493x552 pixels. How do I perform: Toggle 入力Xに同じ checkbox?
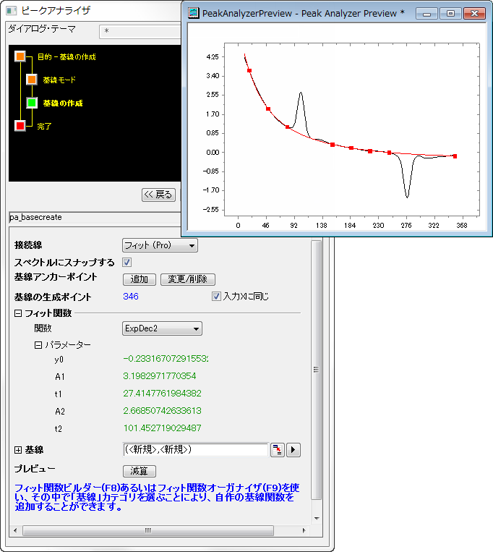click(216, 297)
